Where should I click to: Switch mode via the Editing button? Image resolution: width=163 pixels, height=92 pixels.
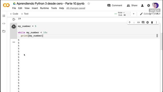click(x=145, y=14)
